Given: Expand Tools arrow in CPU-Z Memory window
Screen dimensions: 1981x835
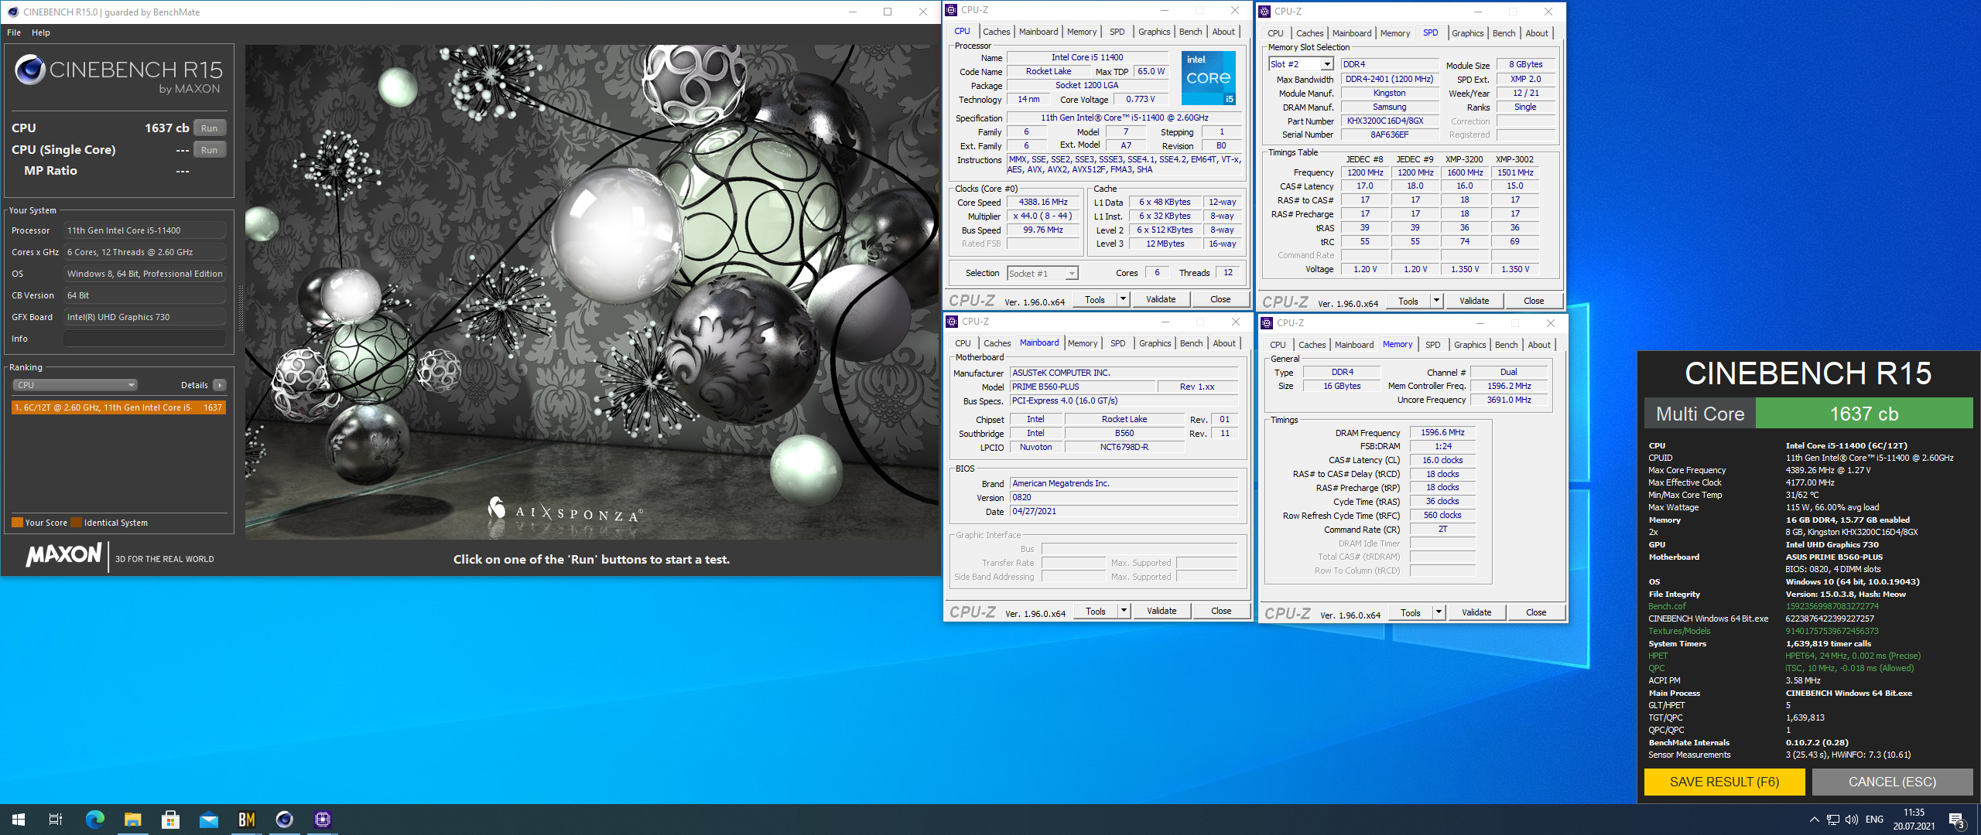Looking at the screenshot, I should pos(1439,612).
